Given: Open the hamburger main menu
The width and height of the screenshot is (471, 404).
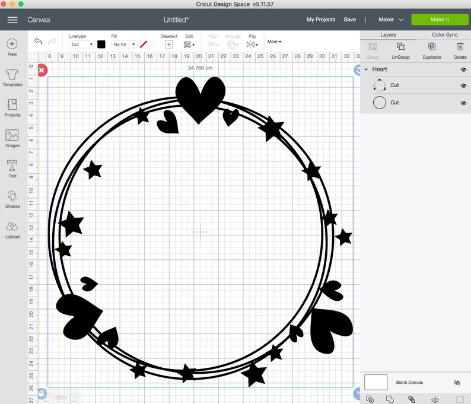Looking at the screenshot, I should click(12, 20).
